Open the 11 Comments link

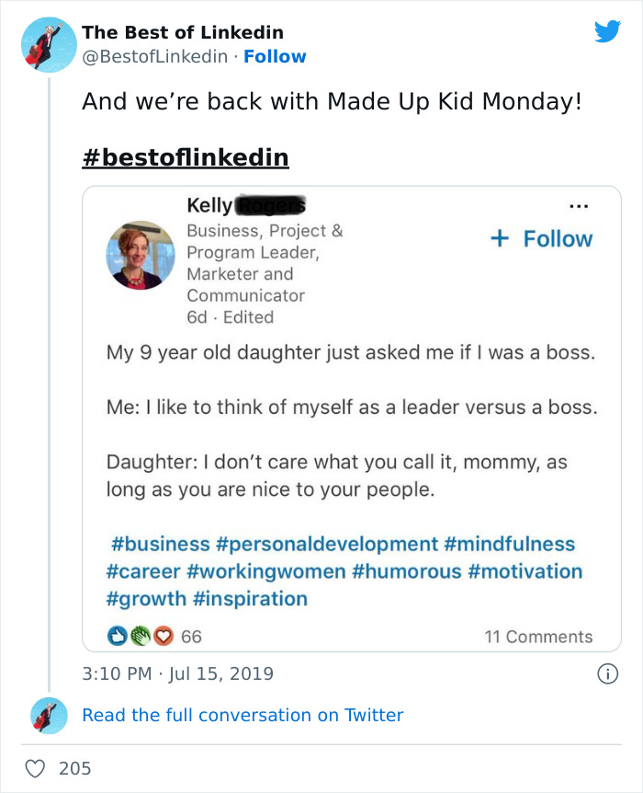pos(538,637)
